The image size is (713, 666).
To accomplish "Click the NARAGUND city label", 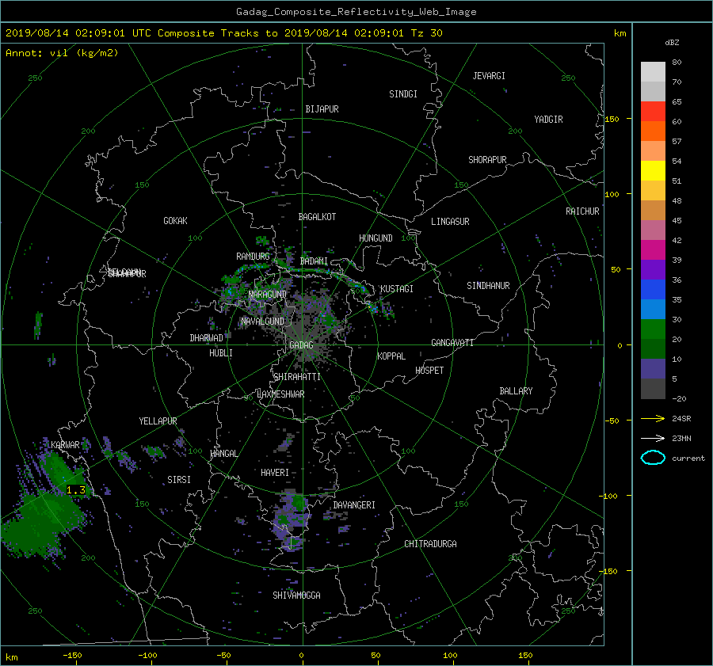I will 268,295.
